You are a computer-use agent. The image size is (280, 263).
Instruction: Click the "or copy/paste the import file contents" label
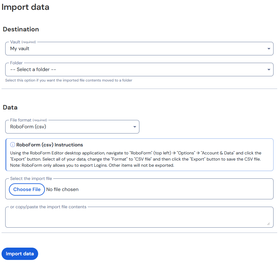click(48, 207)
